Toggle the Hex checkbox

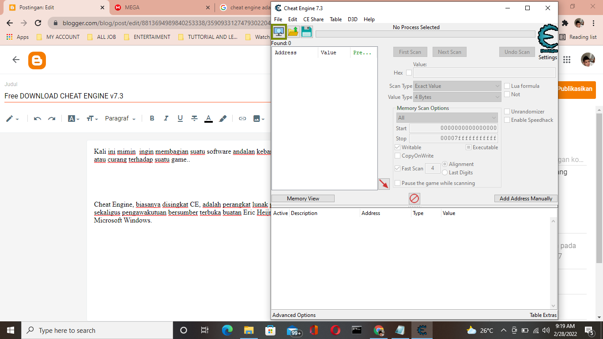(409, 73)
